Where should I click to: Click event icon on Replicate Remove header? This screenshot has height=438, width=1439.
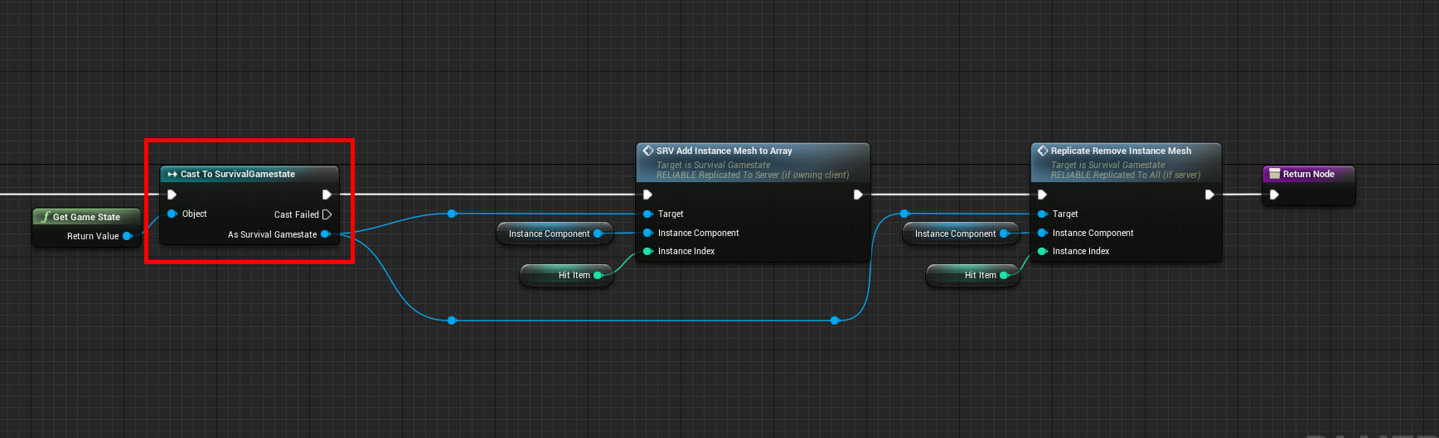pos(1043,151)
